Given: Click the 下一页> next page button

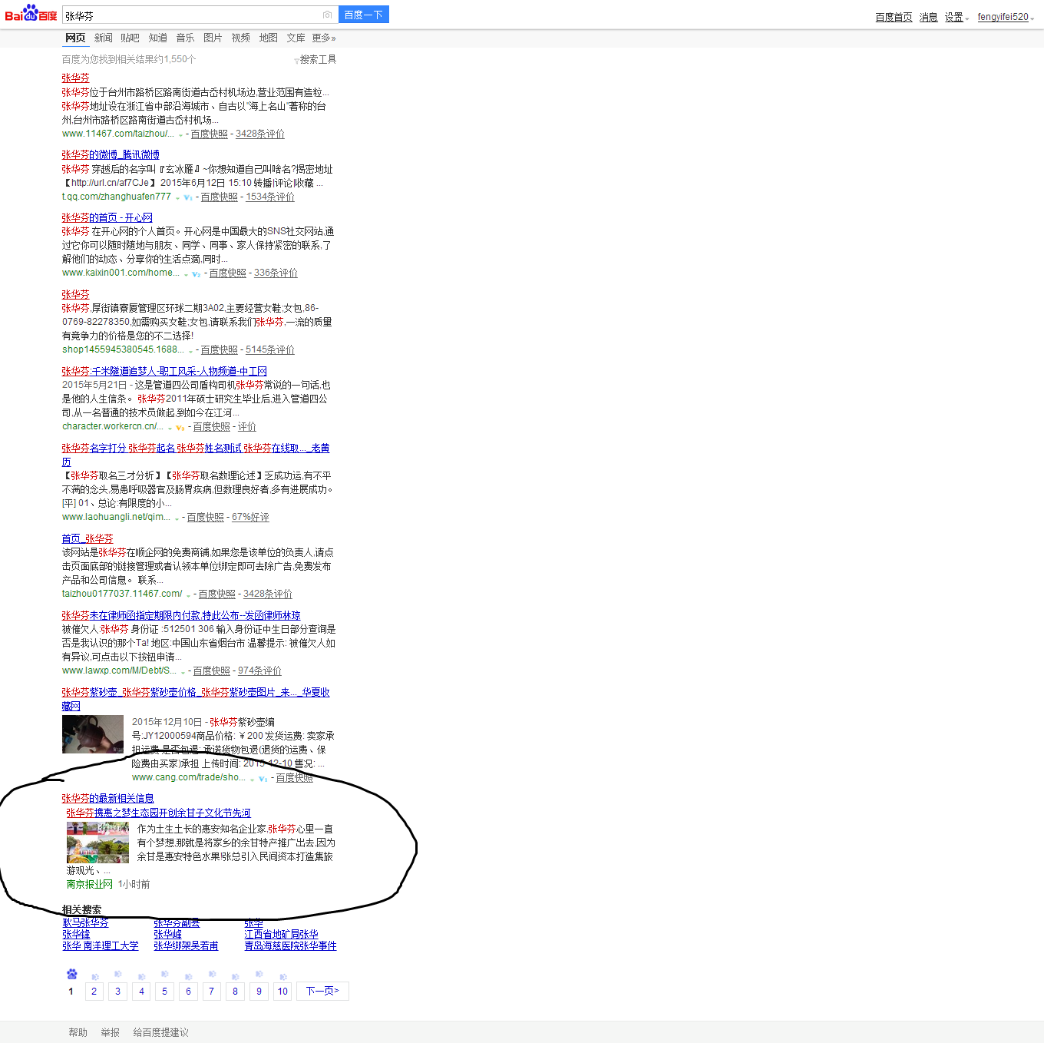Looking at the screenshot, I should click(x=322, y=991).
